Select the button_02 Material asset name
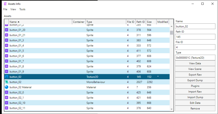Image resolution: width=218 pixels, height=114 pixels. pyautogui.click(x=21, y=87)
